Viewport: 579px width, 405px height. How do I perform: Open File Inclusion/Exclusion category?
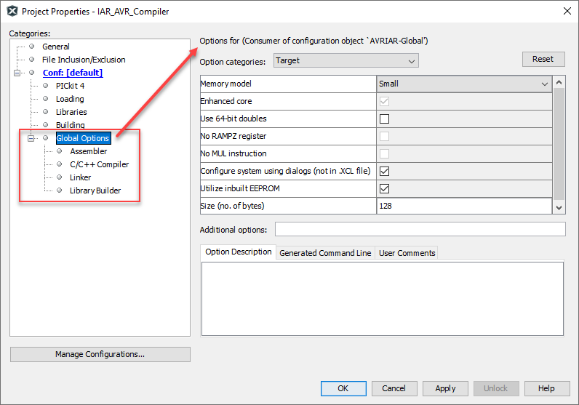pos(84,60)
